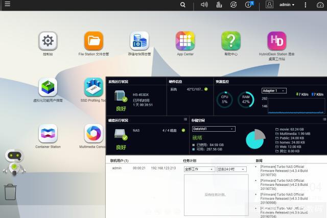This screenshot has width=327, height=218.
Task: Click the uptime 1 day 00:39:51 text
Action: [x=143, y=105]
